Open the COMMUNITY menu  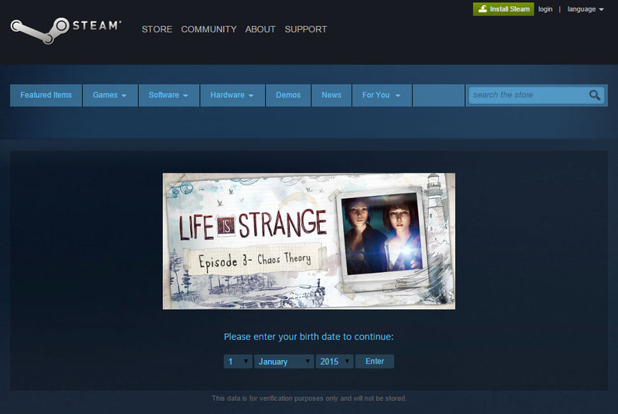209,29
